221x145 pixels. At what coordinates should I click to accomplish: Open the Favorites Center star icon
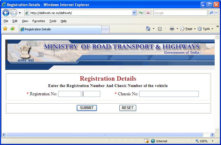(x=5, y=29)
